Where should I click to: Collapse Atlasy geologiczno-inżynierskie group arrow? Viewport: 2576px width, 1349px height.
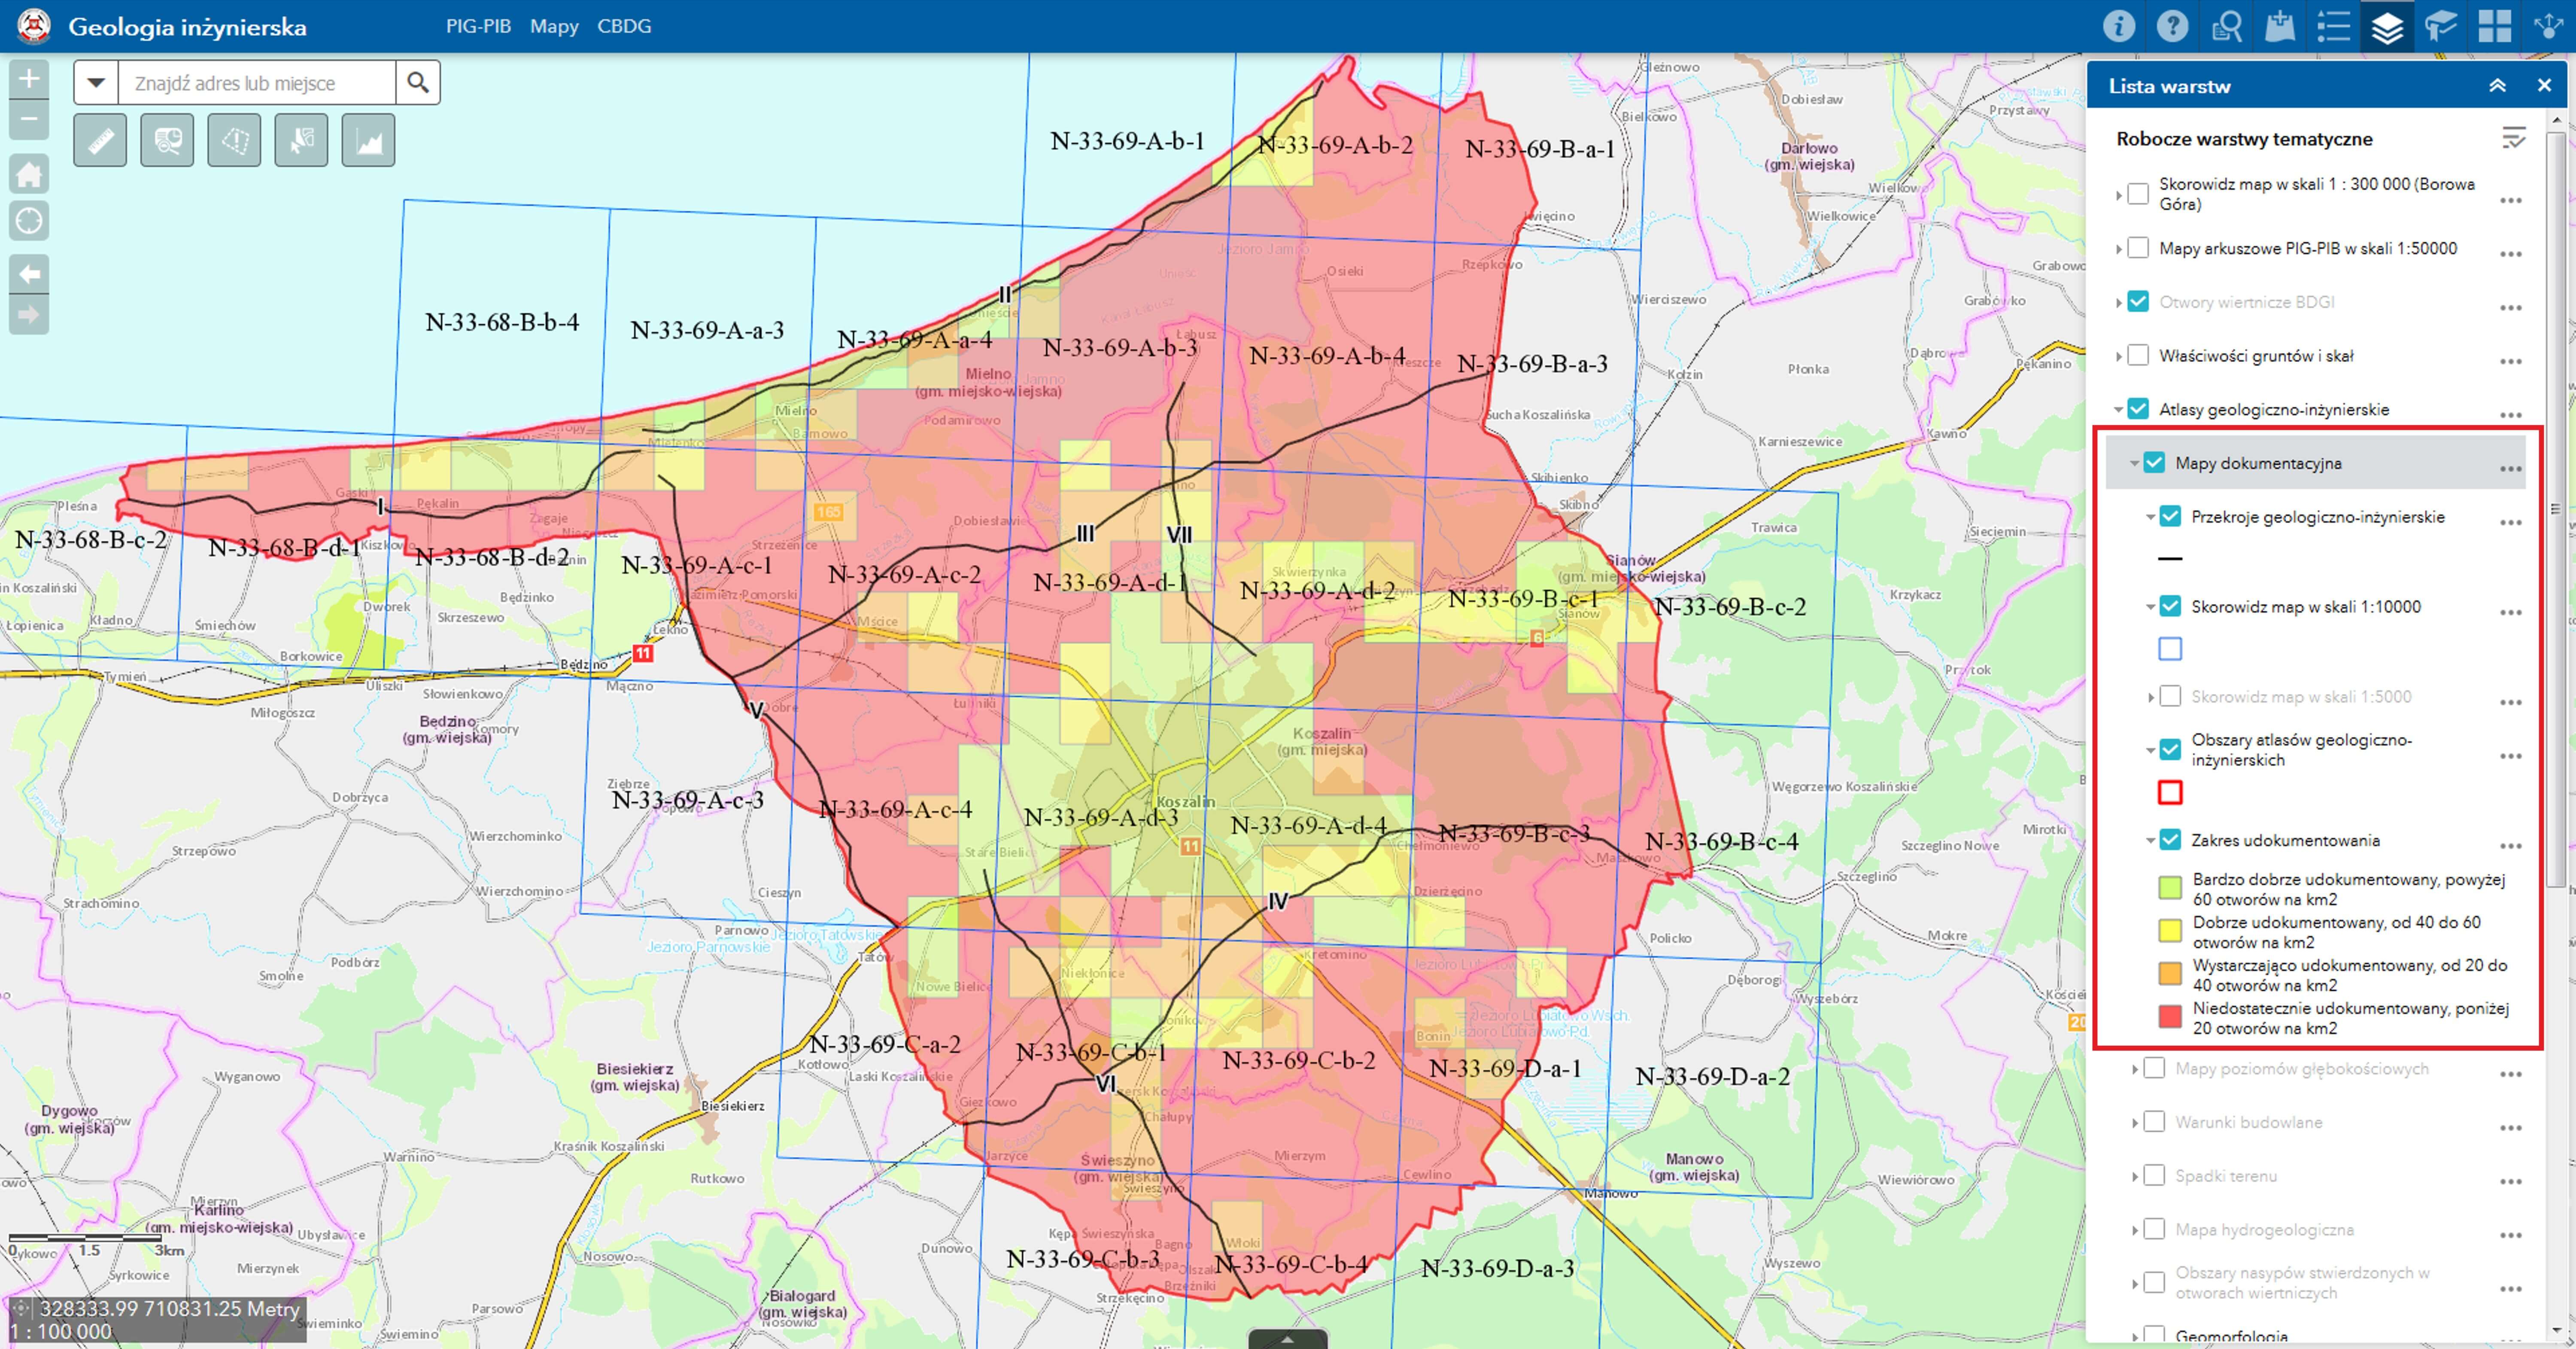[2118, 410]
